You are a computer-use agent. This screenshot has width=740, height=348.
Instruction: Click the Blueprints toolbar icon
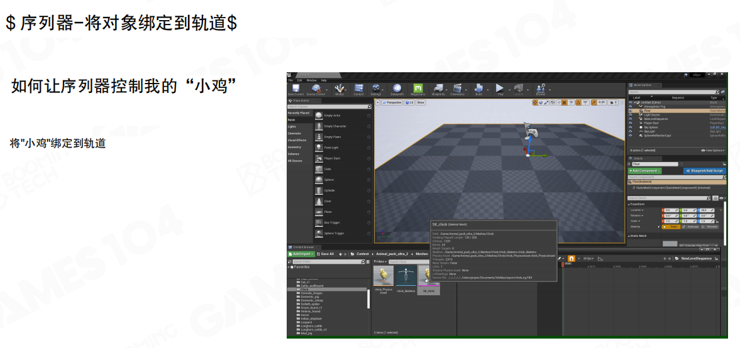tap(438, 89)
